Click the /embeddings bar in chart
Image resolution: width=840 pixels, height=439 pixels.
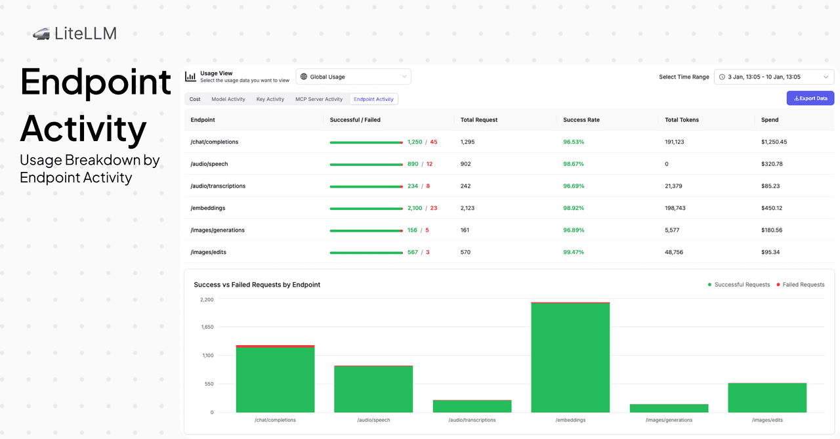570,358
